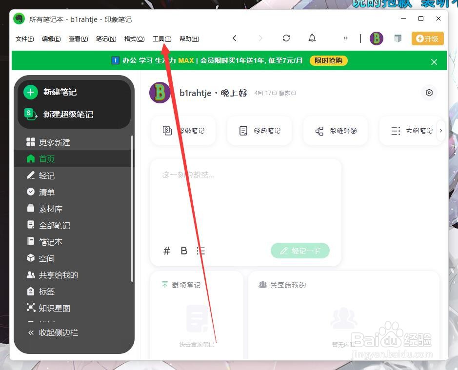Viewport: 458px width, 370px height.
Task: Open the 笔记(N) menu
Action: [106, 39]
